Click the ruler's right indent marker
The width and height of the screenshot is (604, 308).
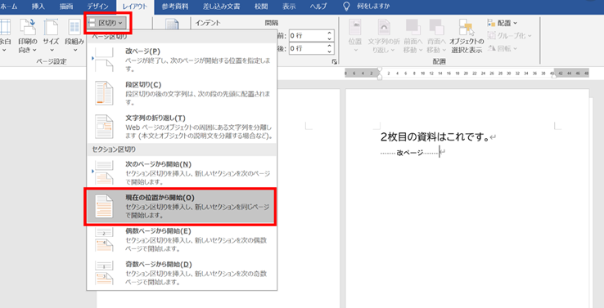click(x=554, y=76)
